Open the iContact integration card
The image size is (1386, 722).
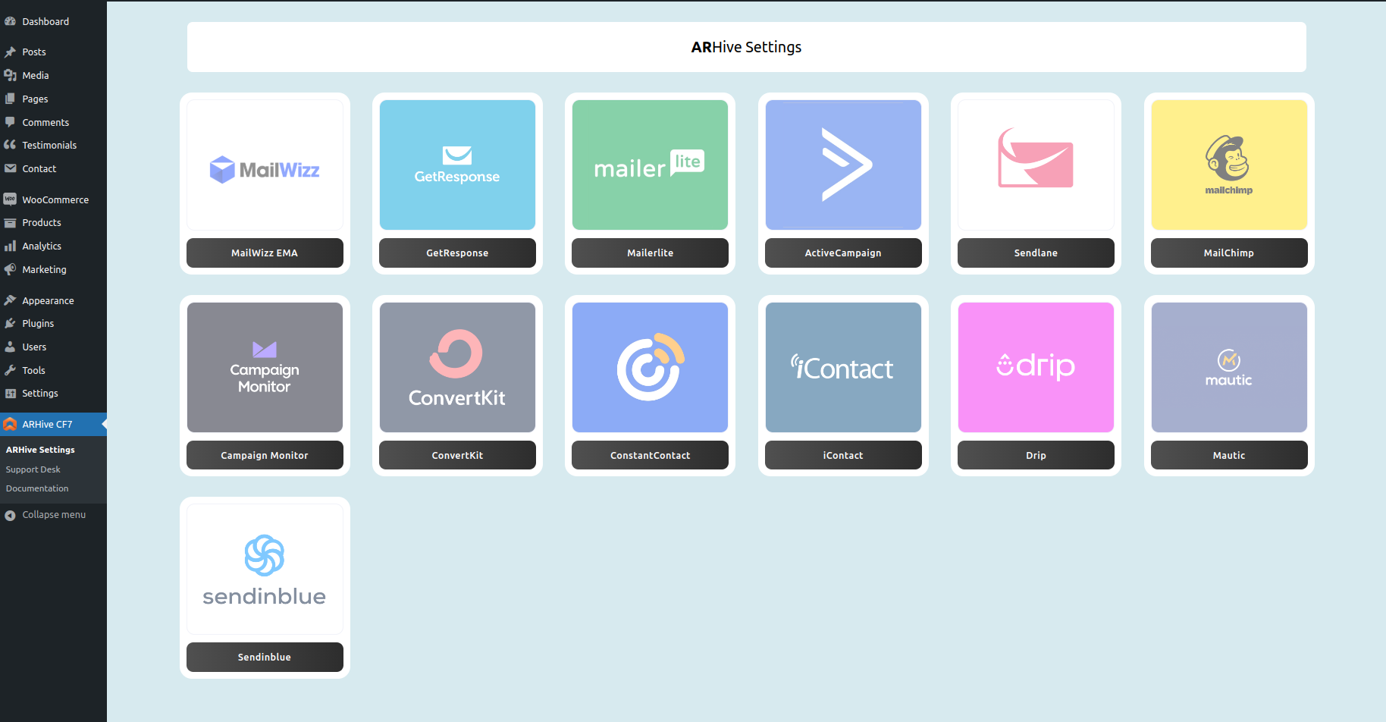(842, 367)
